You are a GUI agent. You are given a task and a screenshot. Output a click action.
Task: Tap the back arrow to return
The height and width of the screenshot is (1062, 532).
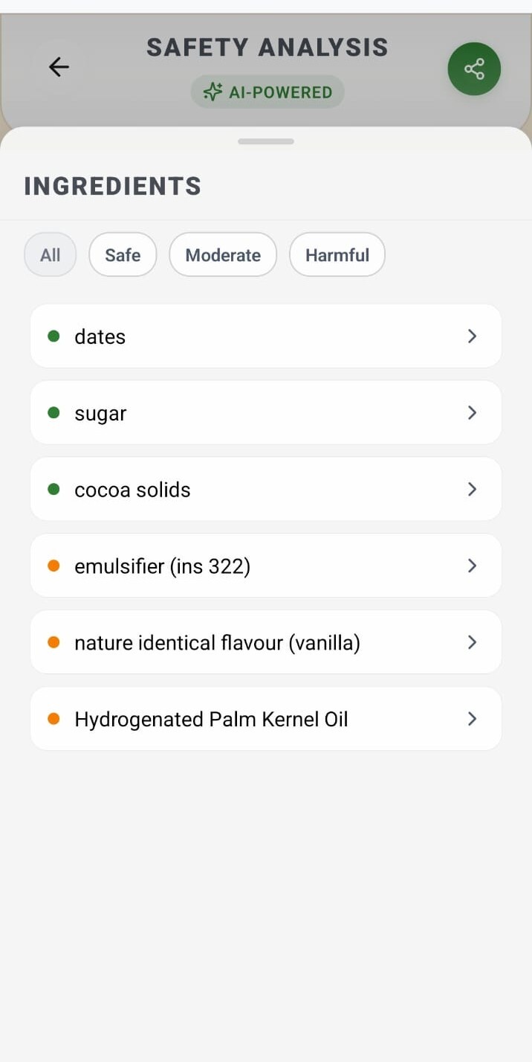[59, 67]
